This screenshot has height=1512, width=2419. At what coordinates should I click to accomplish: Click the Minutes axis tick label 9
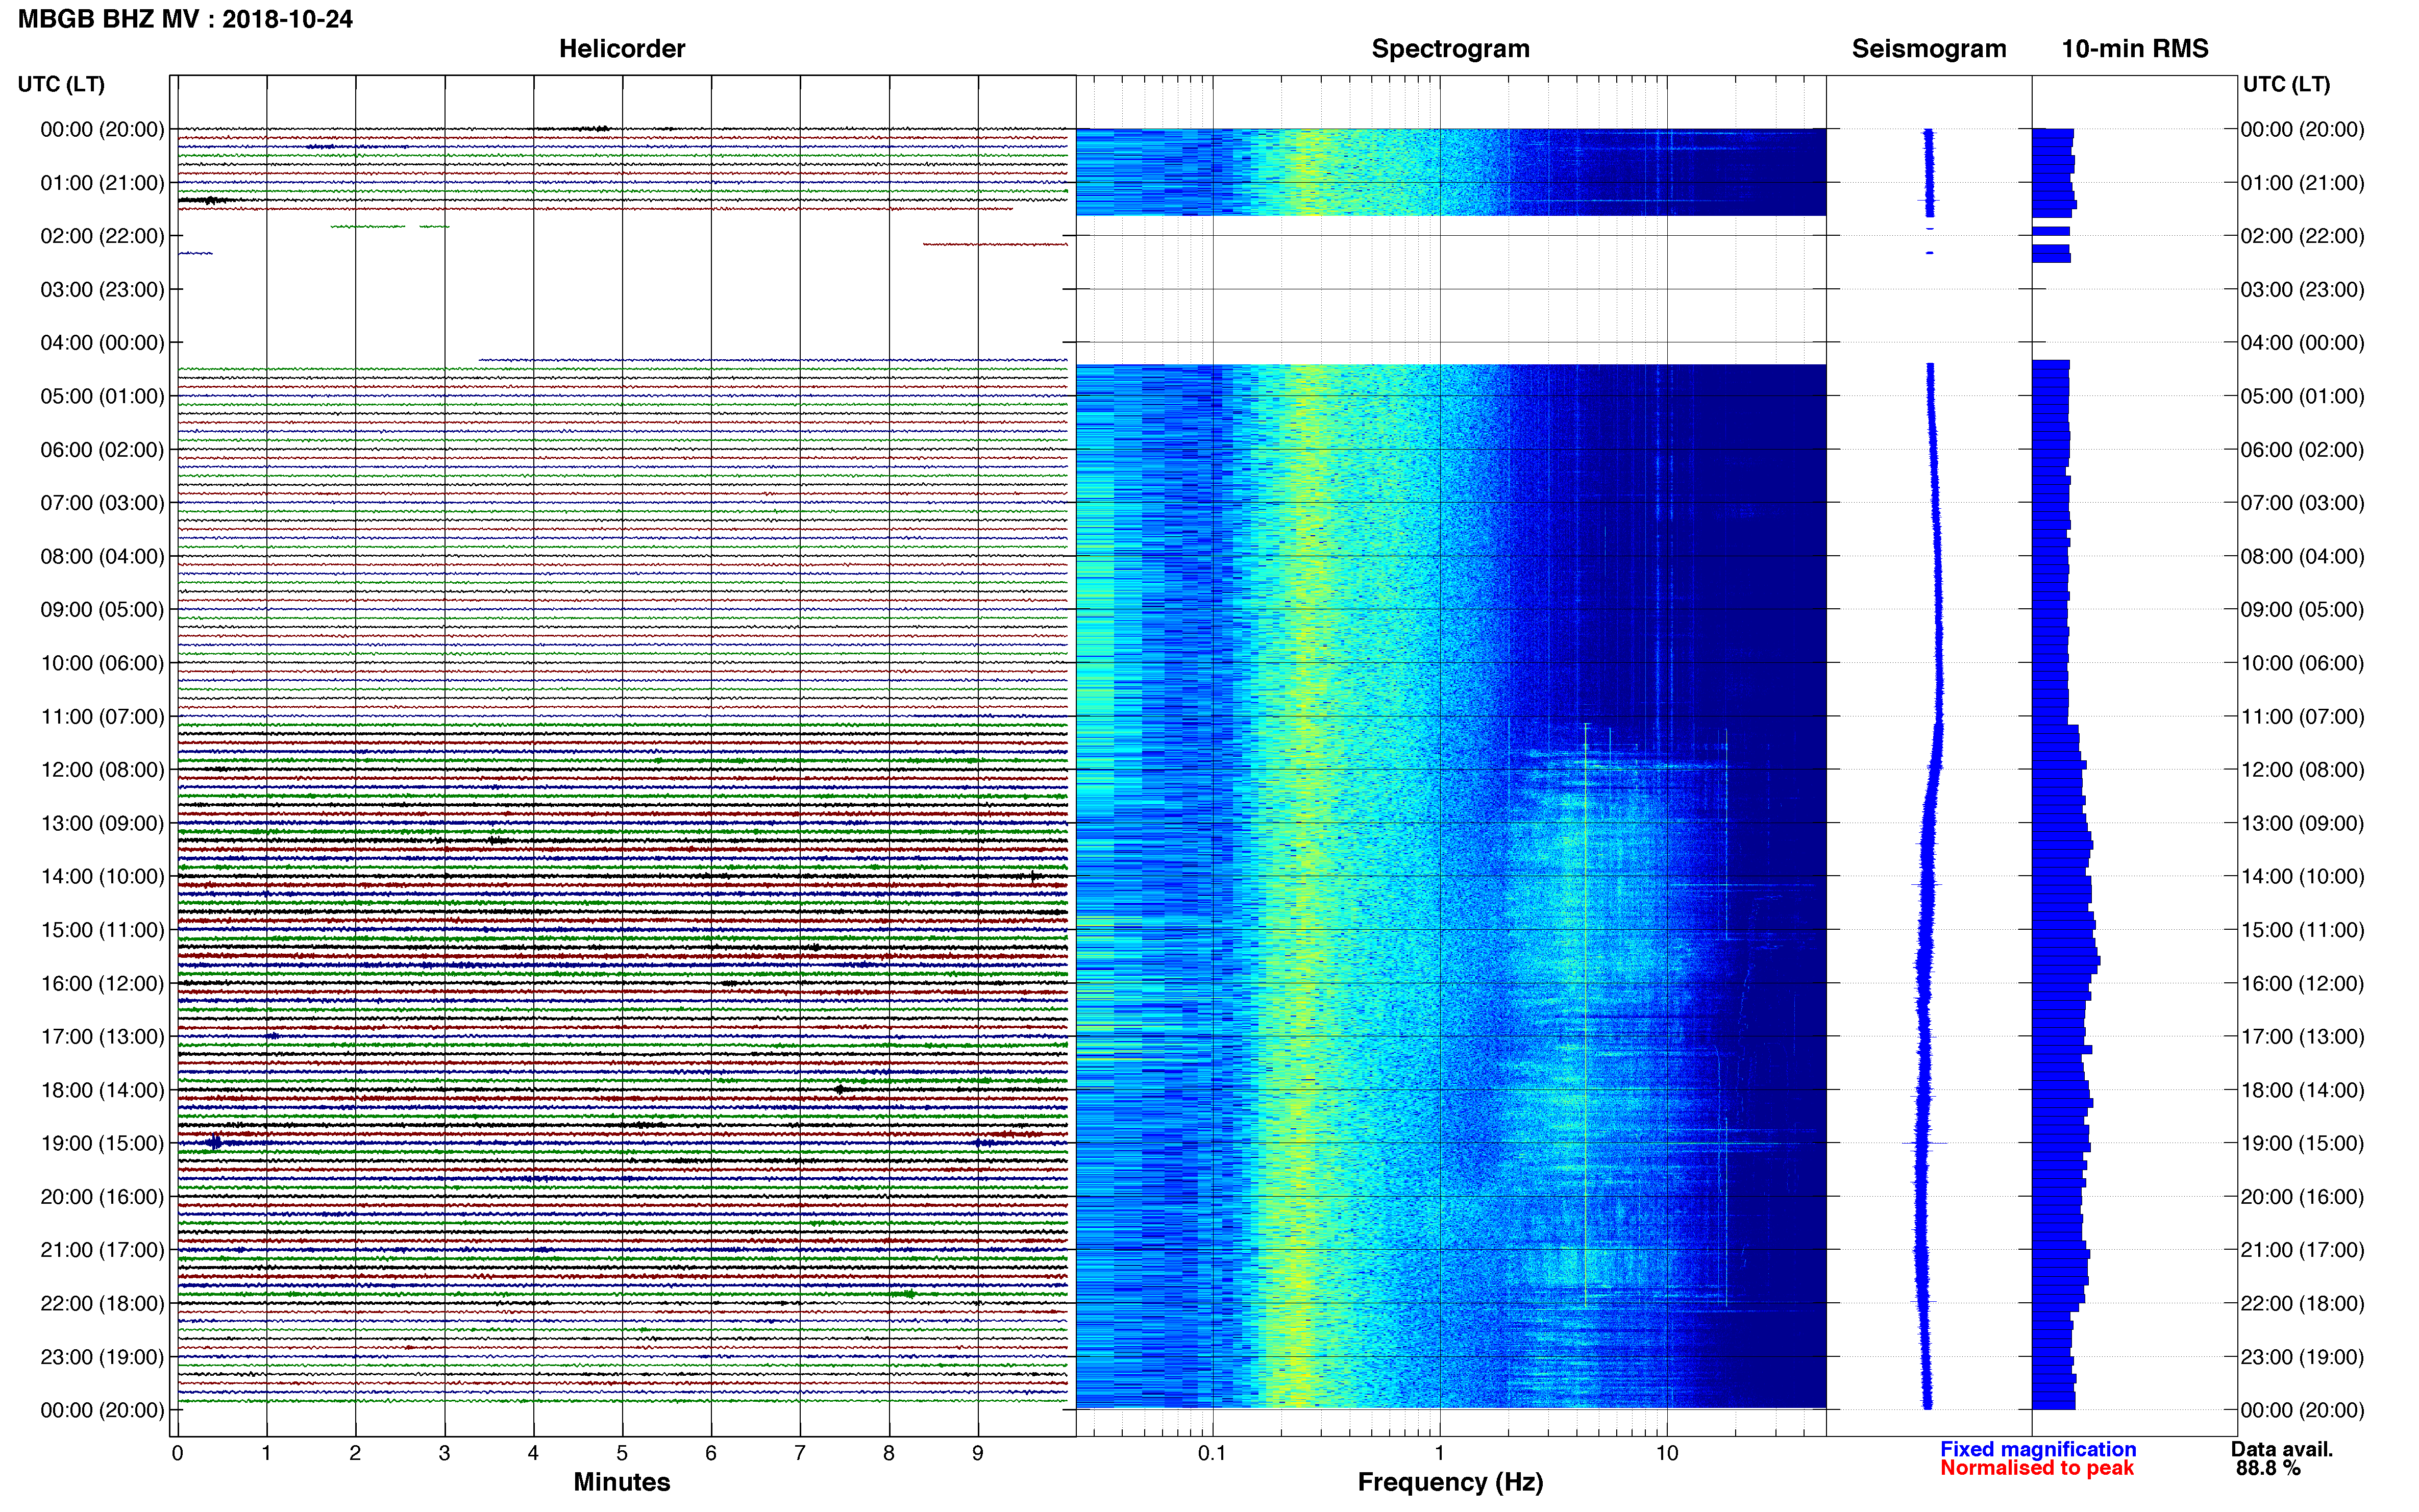click(x=978, y=1453)
